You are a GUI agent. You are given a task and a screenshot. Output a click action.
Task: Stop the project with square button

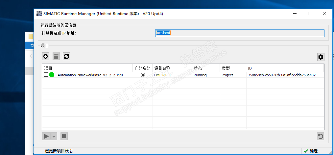coord(64,137)
